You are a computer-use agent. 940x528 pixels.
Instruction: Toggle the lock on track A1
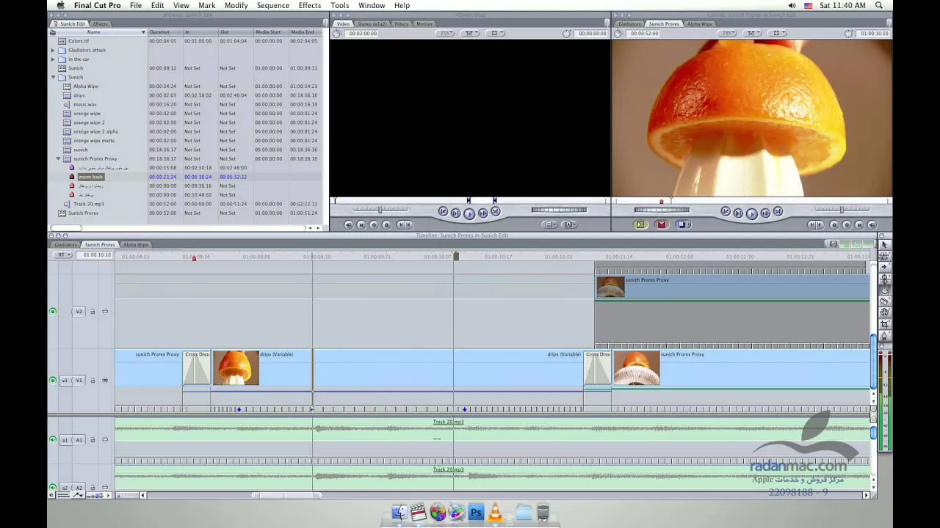tap(93, 440)
